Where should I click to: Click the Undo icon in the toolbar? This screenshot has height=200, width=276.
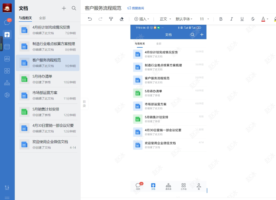[x=90, y=19]
